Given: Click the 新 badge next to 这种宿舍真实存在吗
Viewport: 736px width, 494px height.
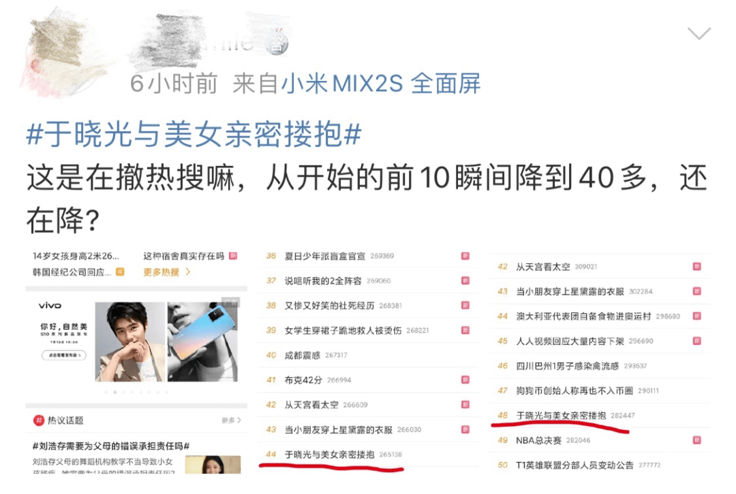Looking at the screenshot, I should pyautogui.click(x=233, y=256).
